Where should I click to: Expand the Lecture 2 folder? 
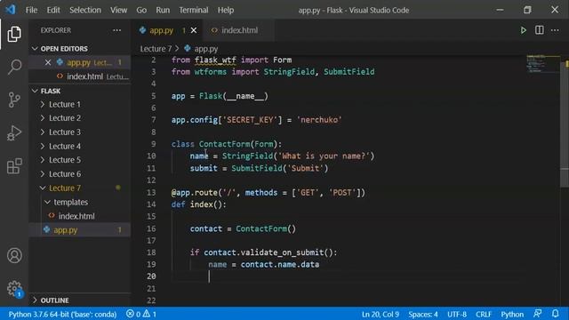coord(43,118)
